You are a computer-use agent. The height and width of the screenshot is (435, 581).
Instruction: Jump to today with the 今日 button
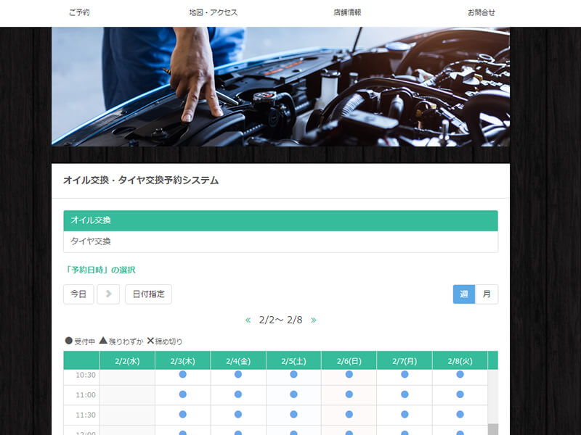(x=78, y=294)
